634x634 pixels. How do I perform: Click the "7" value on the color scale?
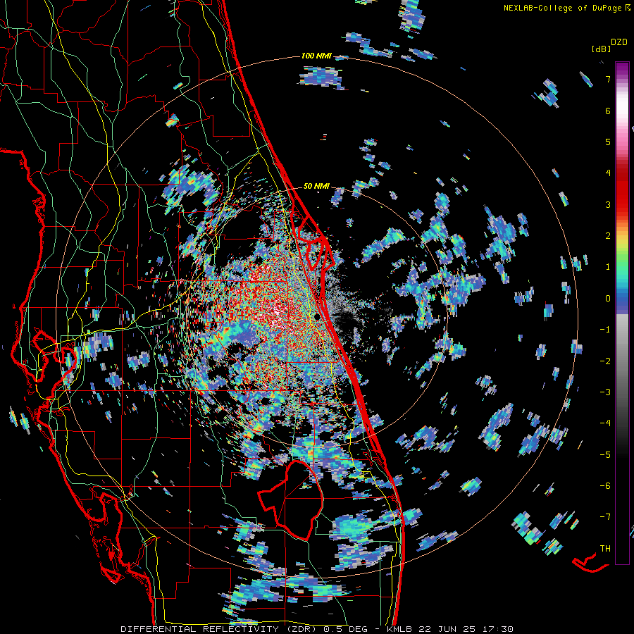608,79
